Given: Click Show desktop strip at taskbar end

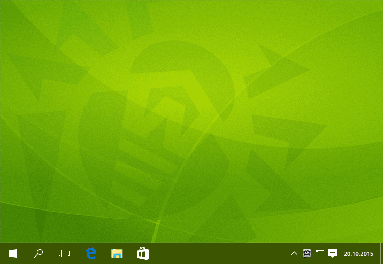Looking at the screenshot, I should click(381, 253).
